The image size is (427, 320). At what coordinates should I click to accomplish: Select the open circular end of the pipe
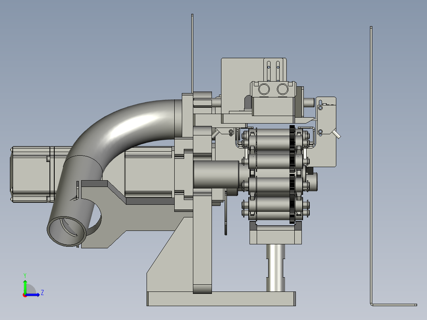pyautogui.click(x=67, y=231)
